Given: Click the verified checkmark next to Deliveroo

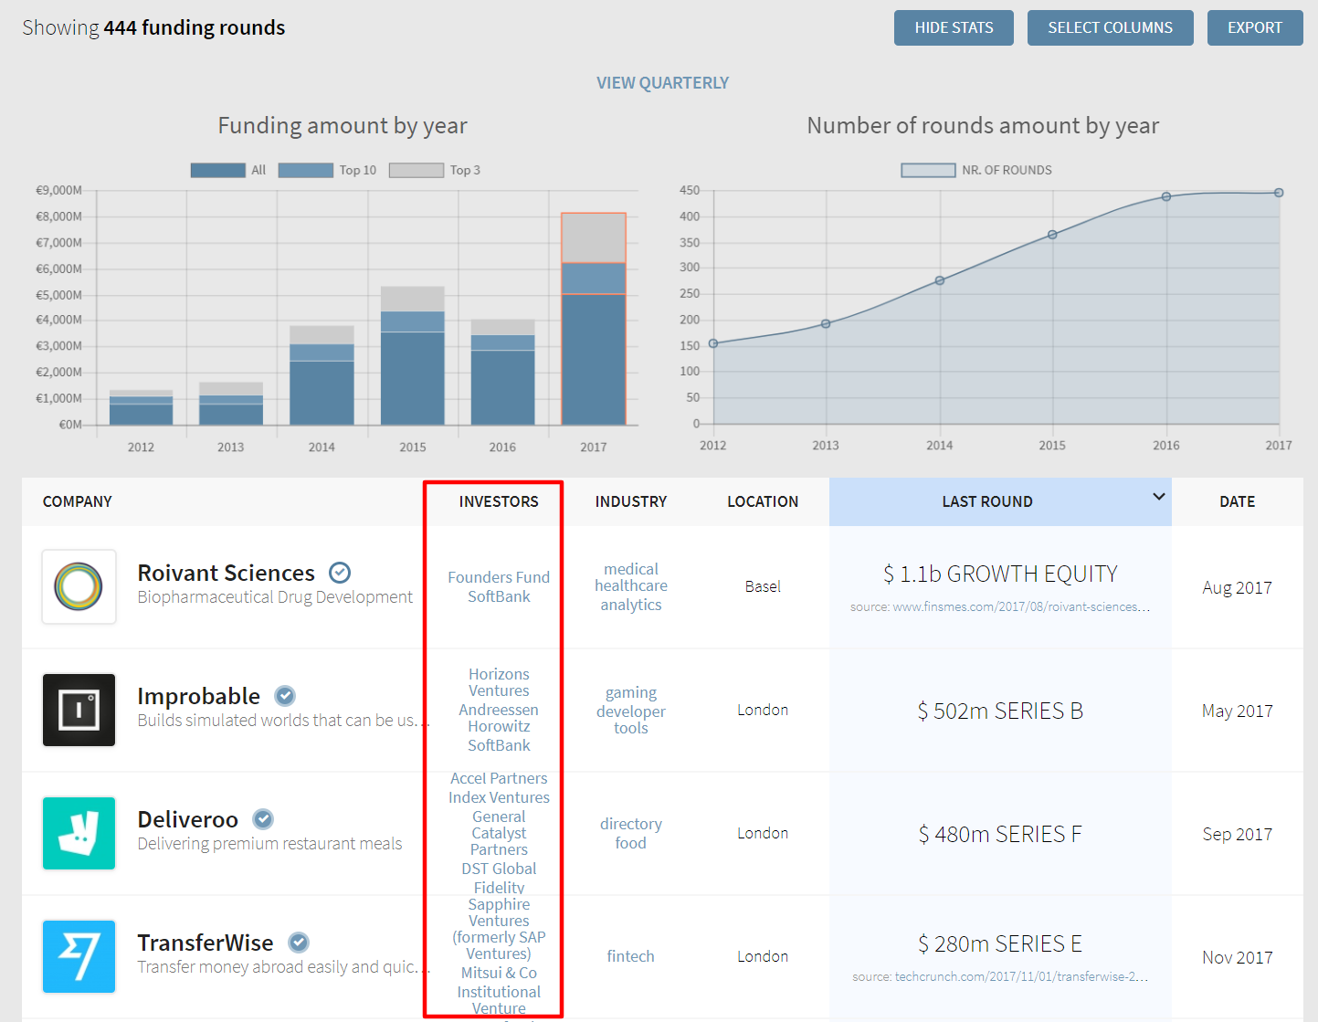Looking at the screenshot, I should click(263, 819).
